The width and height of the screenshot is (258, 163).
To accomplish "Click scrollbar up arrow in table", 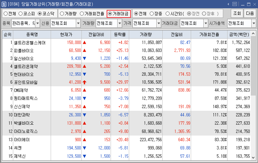I will pyautogui.click(x=253, y=33).
